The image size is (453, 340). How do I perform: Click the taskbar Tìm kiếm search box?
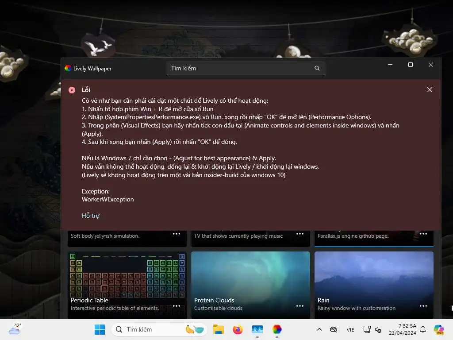(x=159, y=329)
